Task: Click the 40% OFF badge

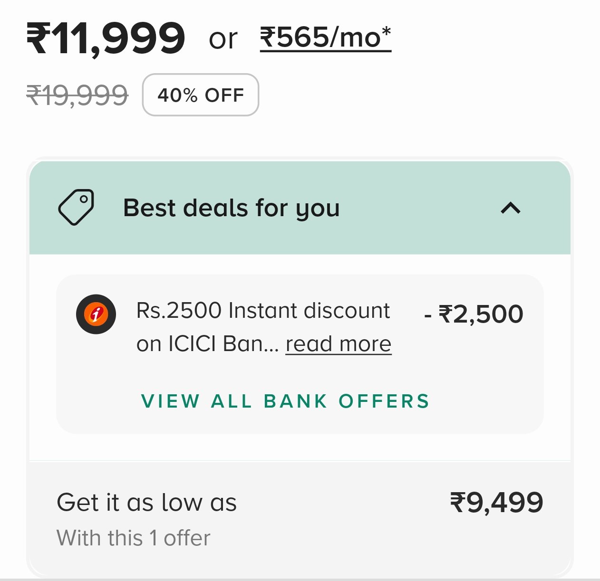Action: pos(201,95)
